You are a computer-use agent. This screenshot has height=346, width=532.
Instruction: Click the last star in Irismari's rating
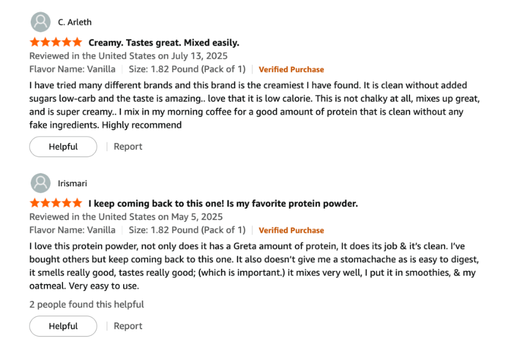77,203
